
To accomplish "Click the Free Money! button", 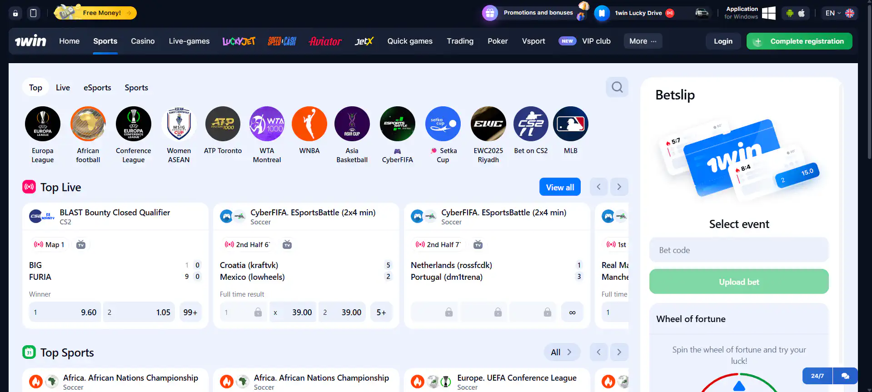I will pyautogui.click(x=95, y=13).
